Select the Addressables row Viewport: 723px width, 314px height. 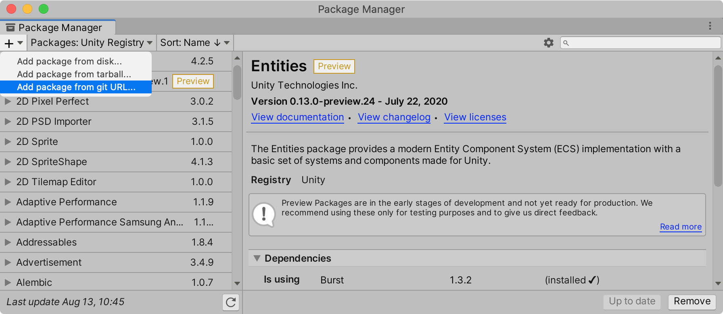pyautogui.click(x=116, y=242)
